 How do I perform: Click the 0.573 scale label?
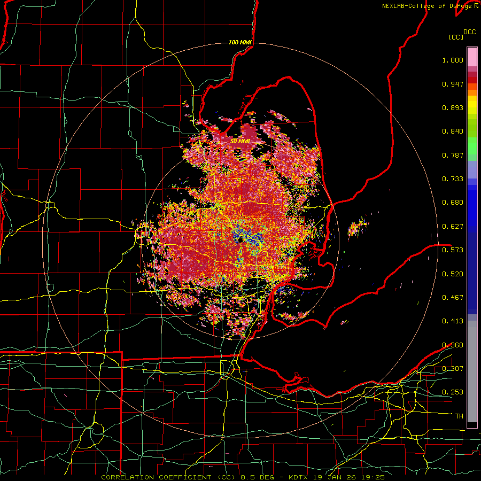click(453, 250)
